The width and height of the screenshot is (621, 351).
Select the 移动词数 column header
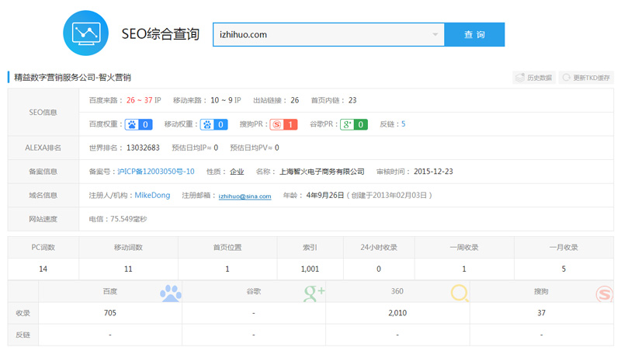[128, 248]
